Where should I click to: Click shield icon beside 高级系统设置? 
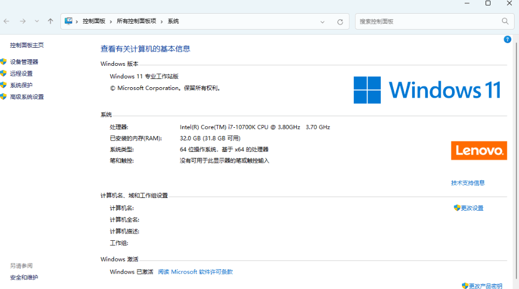(x=4, y=97)
